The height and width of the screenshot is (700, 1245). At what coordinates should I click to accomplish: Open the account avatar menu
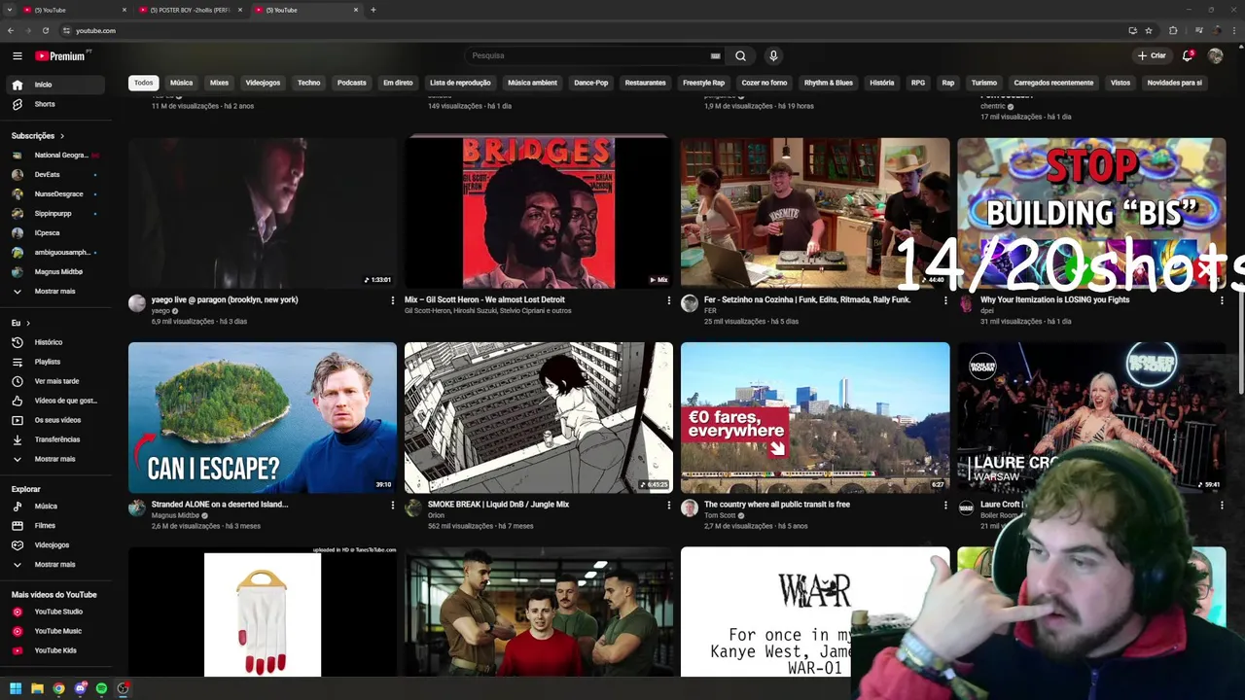pyautogui.click(x=1215, y=55)
